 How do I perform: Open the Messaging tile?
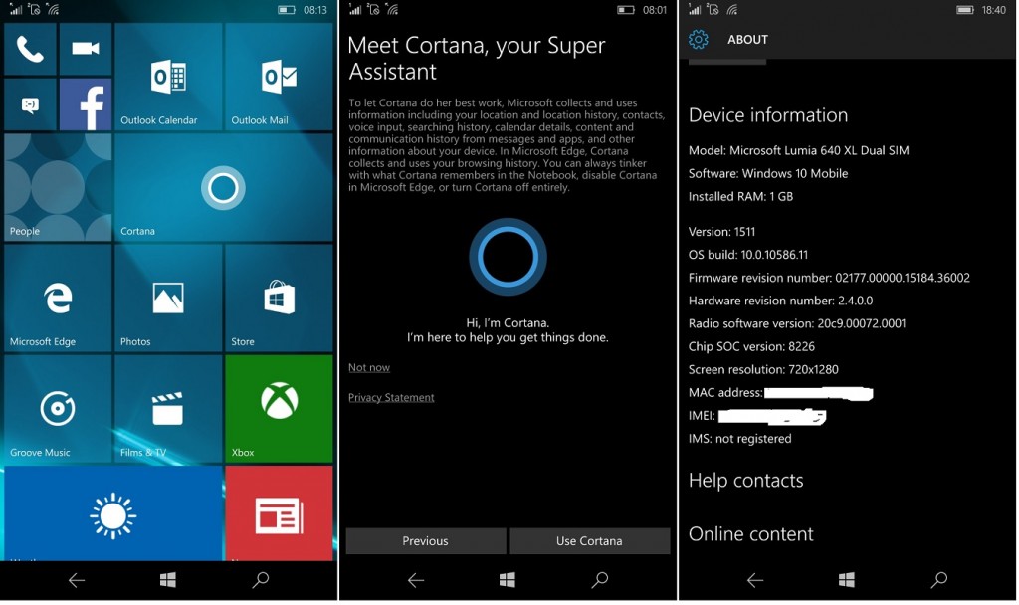click(30, 104)
